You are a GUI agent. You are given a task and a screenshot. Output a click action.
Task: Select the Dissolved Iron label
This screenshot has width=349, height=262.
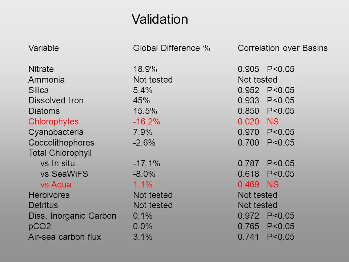[56, 100]
